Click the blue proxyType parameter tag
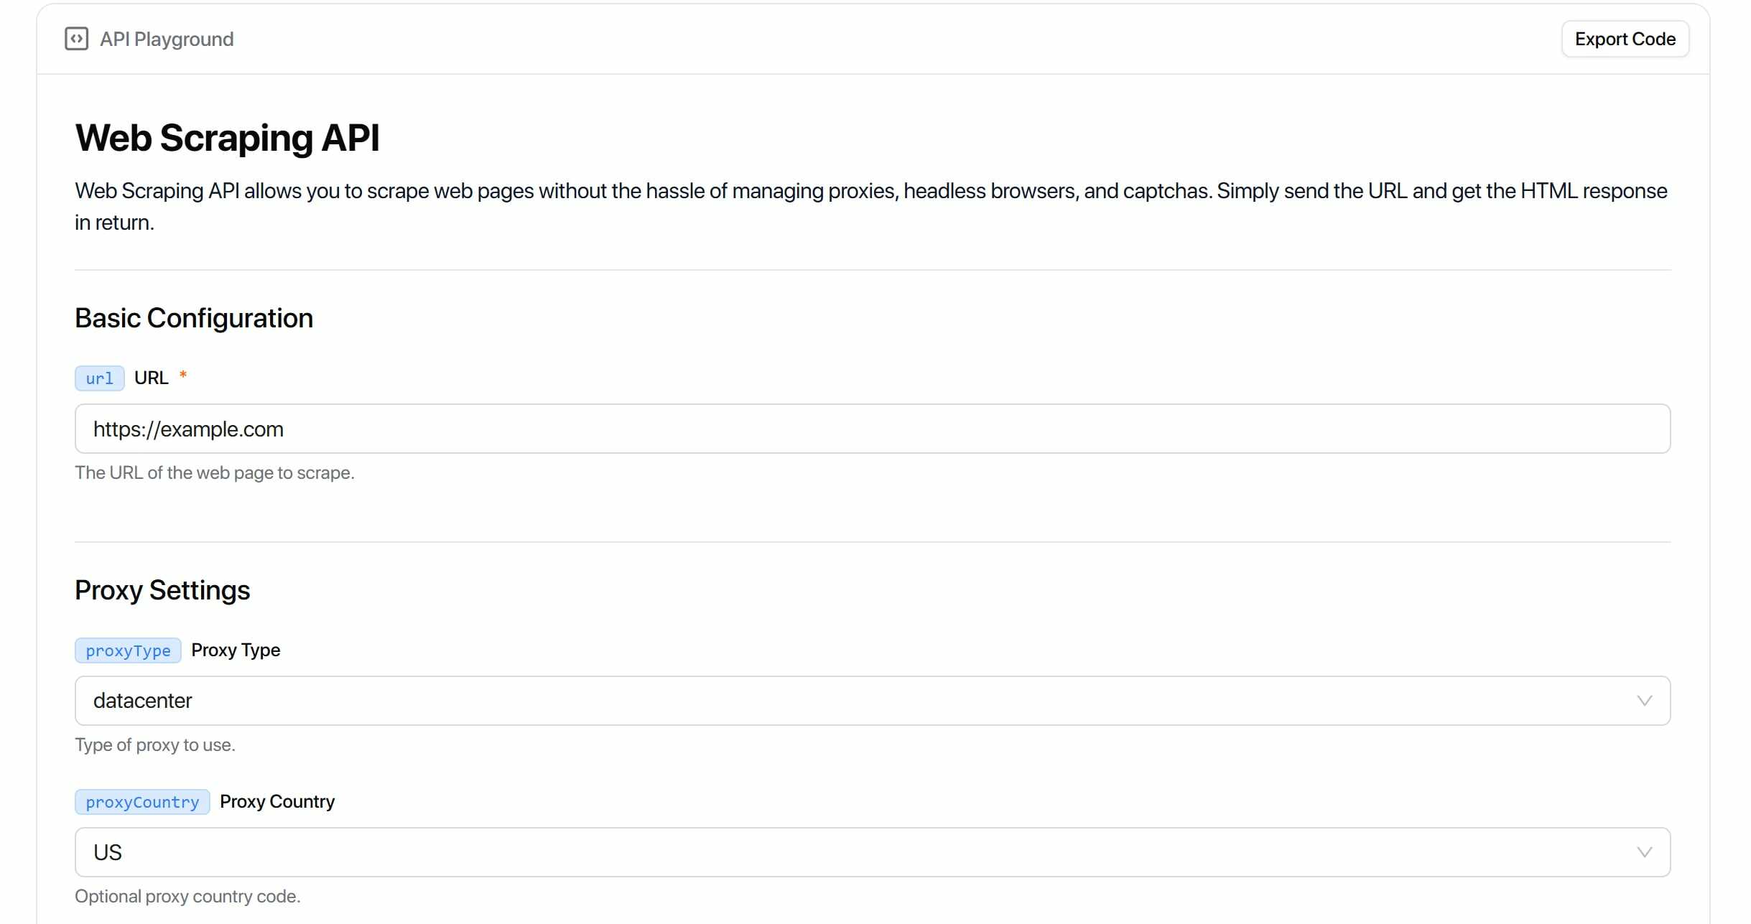Image resolution: width=1751 pixels, height=924 pixels. tap(128, 650)
